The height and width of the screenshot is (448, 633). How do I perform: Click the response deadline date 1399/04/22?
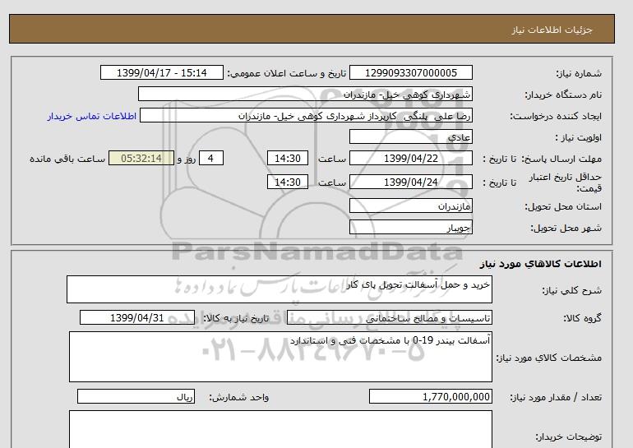click(x=410, y=158)
